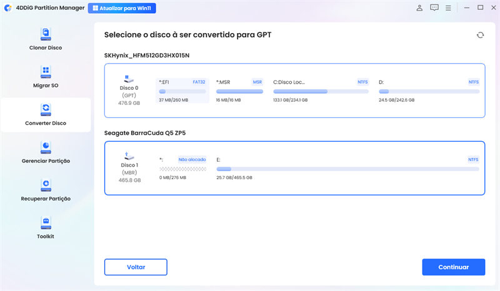Click the D: partition usage bar

429,91
